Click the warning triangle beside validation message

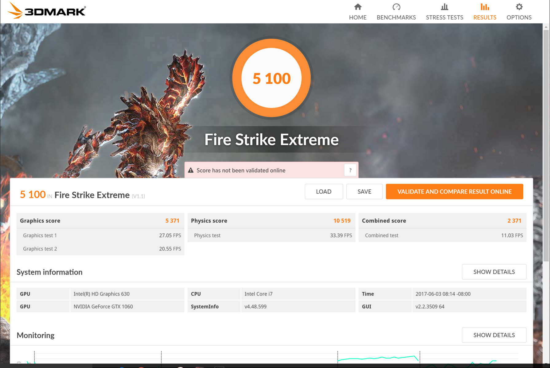pyautogui.click(x=191, y=170)
